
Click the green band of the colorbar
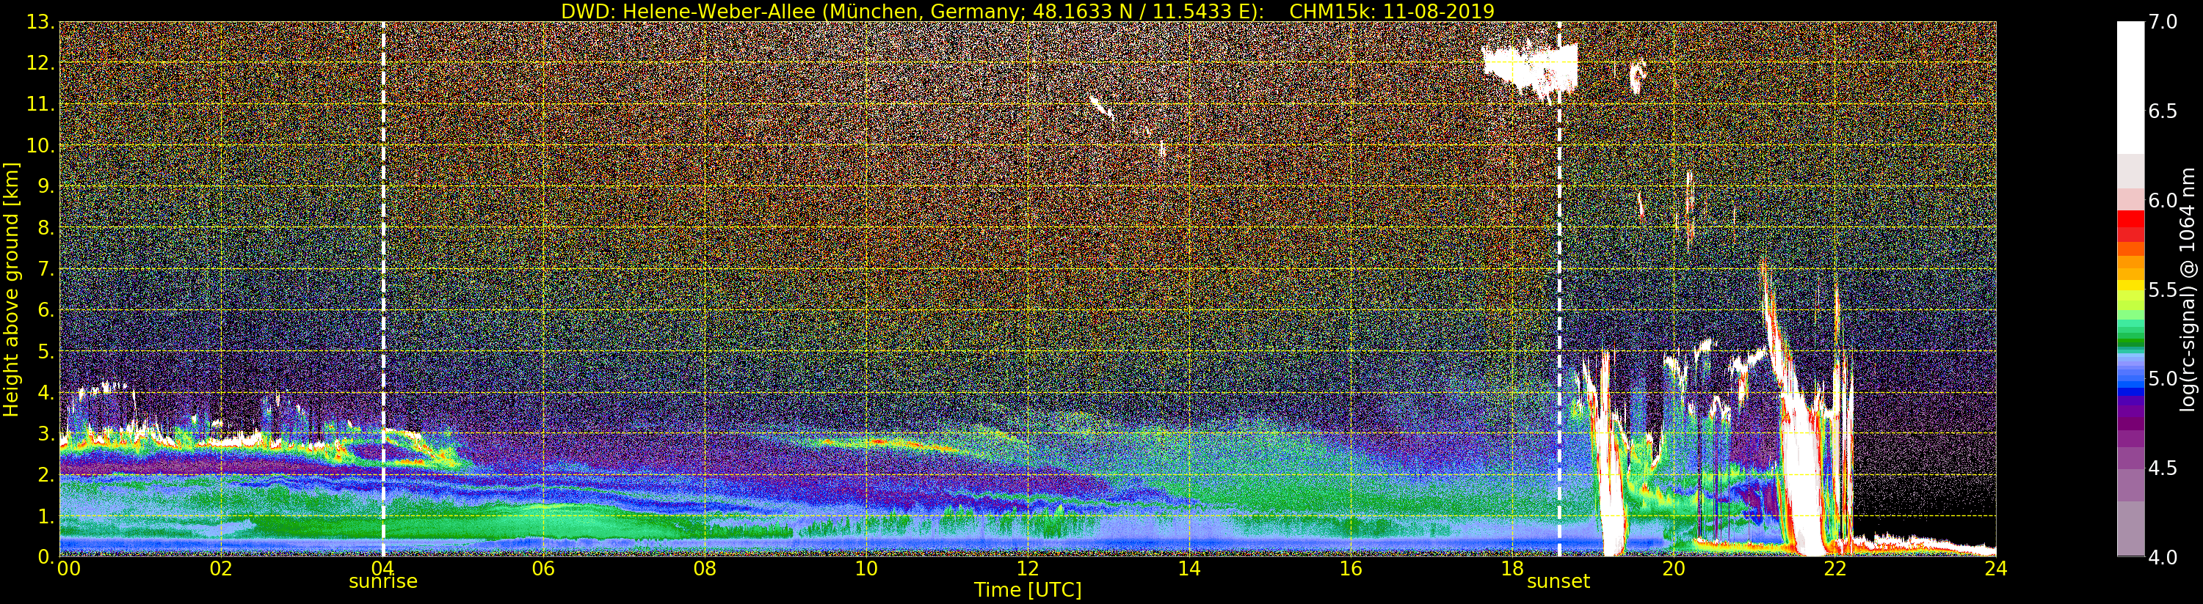tap(2130, 334)
